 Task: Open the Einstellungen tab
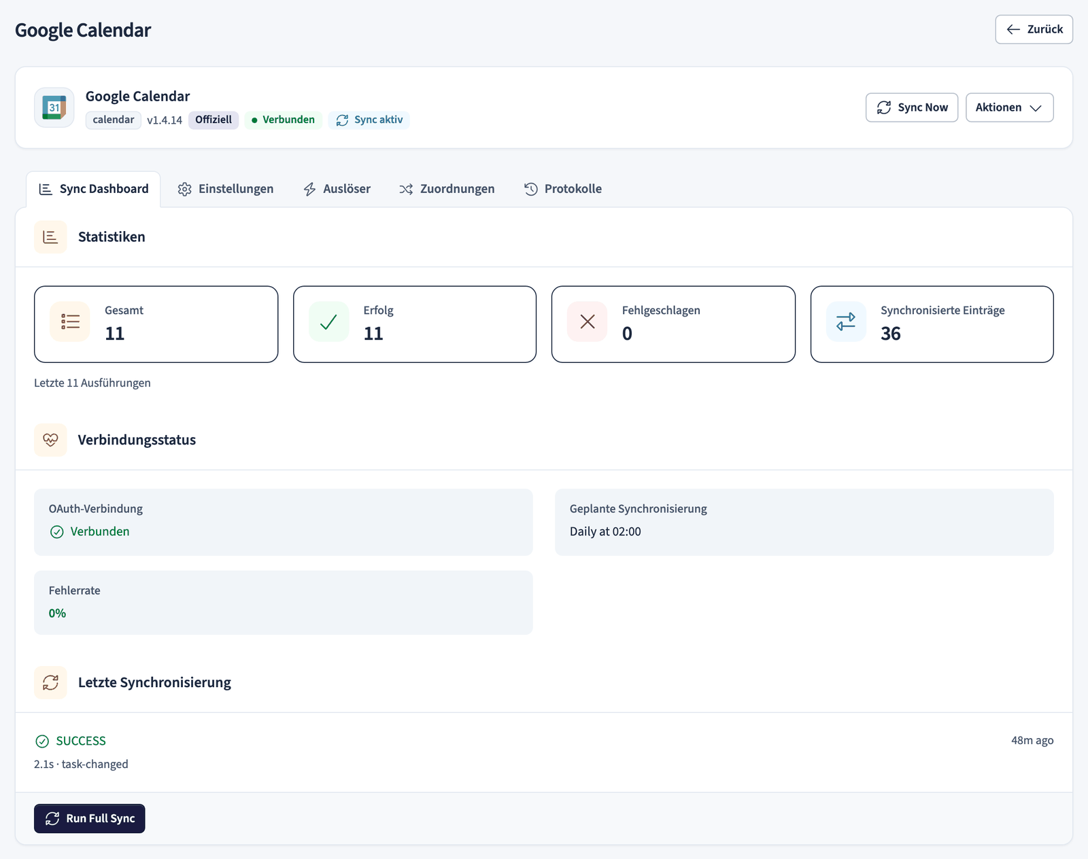click(226, 189)
